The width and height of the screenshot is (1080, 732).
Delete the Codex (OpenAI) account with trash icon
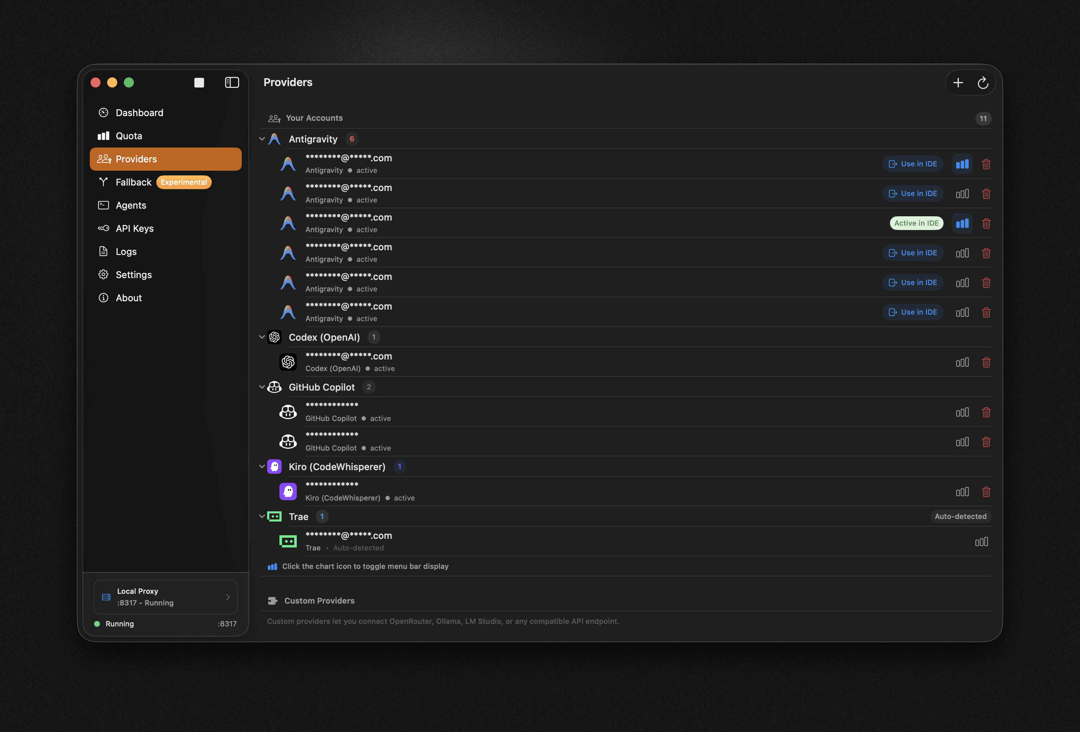pyautogui.click(x=986, y=362)
